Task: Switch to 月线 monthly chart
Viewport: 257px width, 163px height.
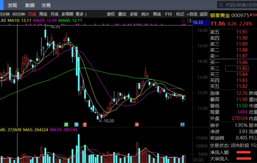Action: coord(54,14)
